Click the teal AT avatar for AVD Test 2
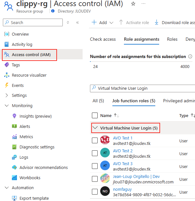 (x=105, y=153)
